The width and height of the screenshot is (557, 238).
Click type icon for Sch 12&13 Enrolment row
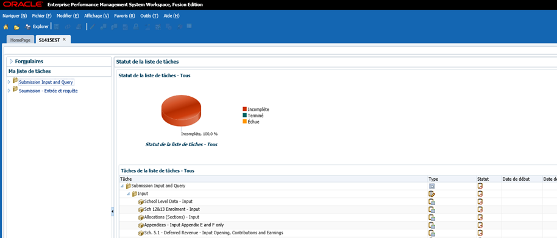point(431,209)
